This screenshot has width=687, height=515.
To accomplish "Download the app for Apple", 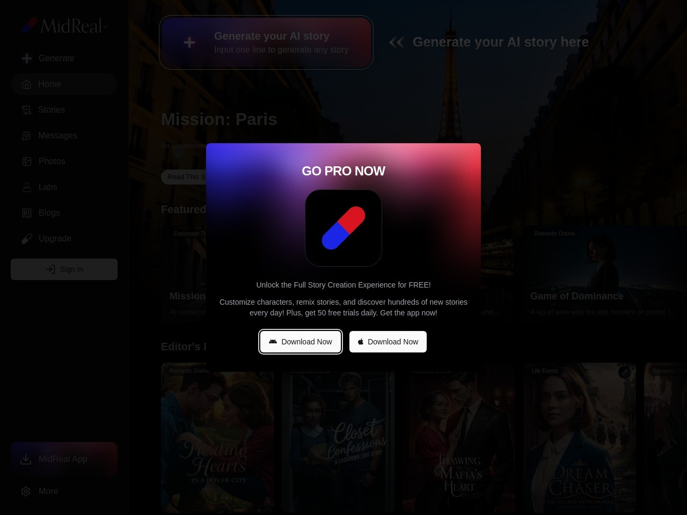I will pyautogui.click(x=388, y=342).
